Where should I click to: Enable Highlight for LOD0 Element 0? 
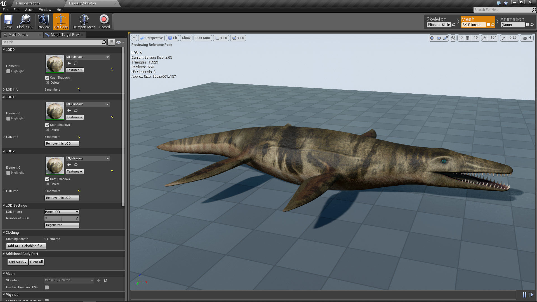pos(8,71)
